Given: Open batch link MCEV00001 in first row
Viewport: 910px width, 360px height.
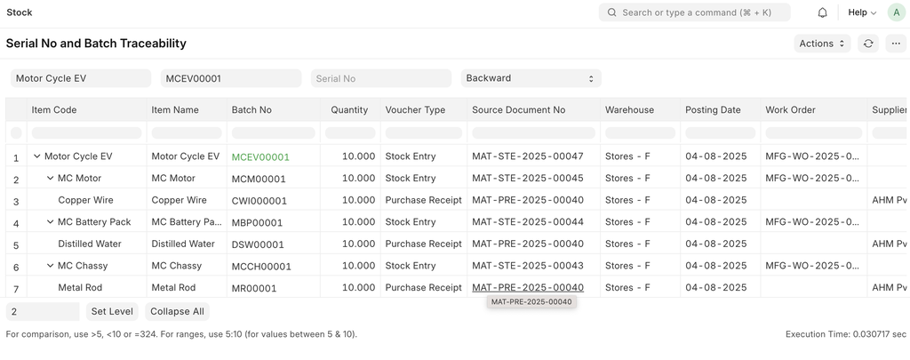Looking at the screenshot, I should click(x=260, y=157).
